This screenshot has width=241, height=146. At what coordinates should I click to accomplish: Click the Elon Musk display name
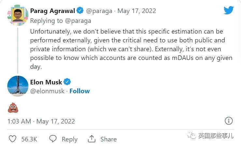(x=46, y=82)
